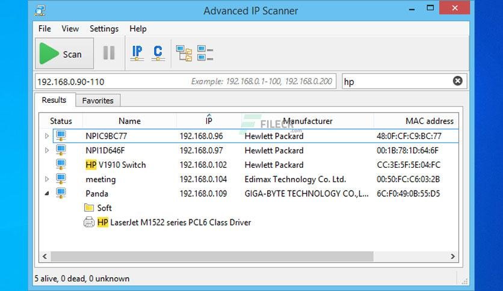503x291 pixels.
Task: Switch to the Favorites tab
Action: [x=98, y=100]
